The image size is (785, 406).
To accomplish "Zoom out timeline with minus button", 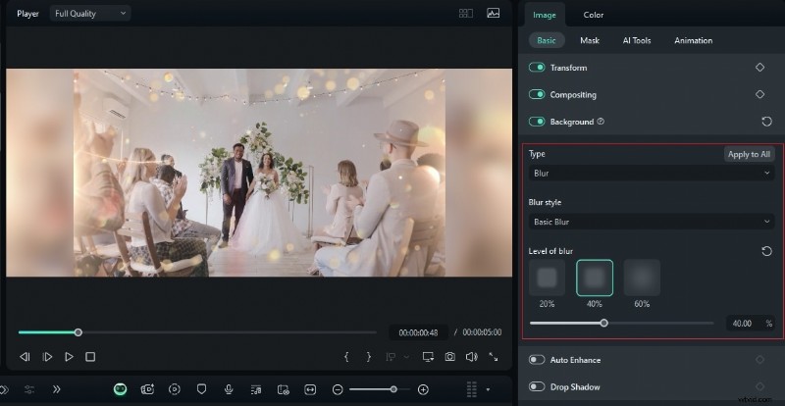I will click(x=338, y=389).
